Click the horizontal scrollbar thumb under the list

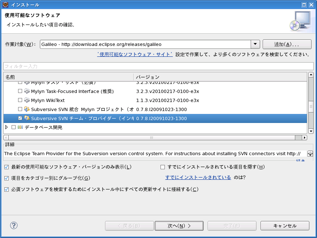click(152, 138)
